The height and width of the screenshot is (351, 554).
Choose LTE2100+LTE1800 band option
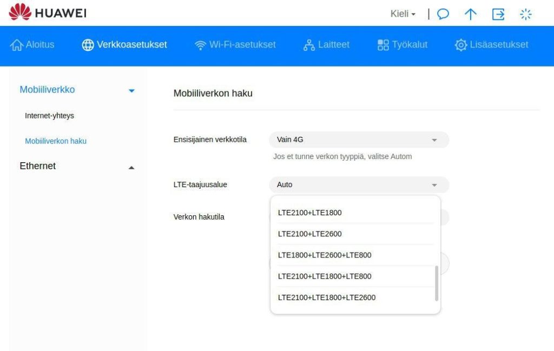(x=310, y=213)
